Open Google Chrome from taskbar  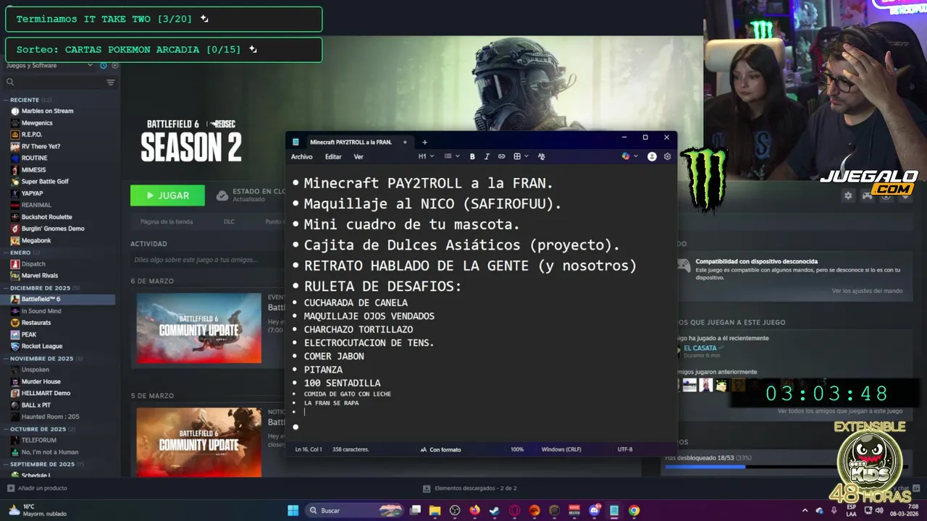634,510
